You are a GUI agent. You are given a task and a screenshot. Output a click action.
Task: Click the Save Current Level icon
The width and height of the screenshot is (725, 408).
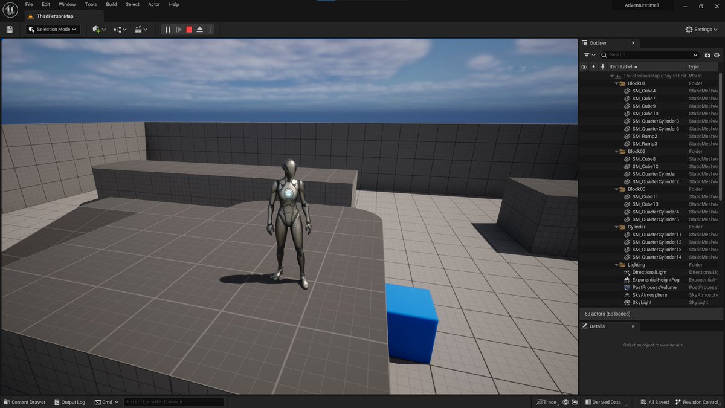(x=10, y=29)
